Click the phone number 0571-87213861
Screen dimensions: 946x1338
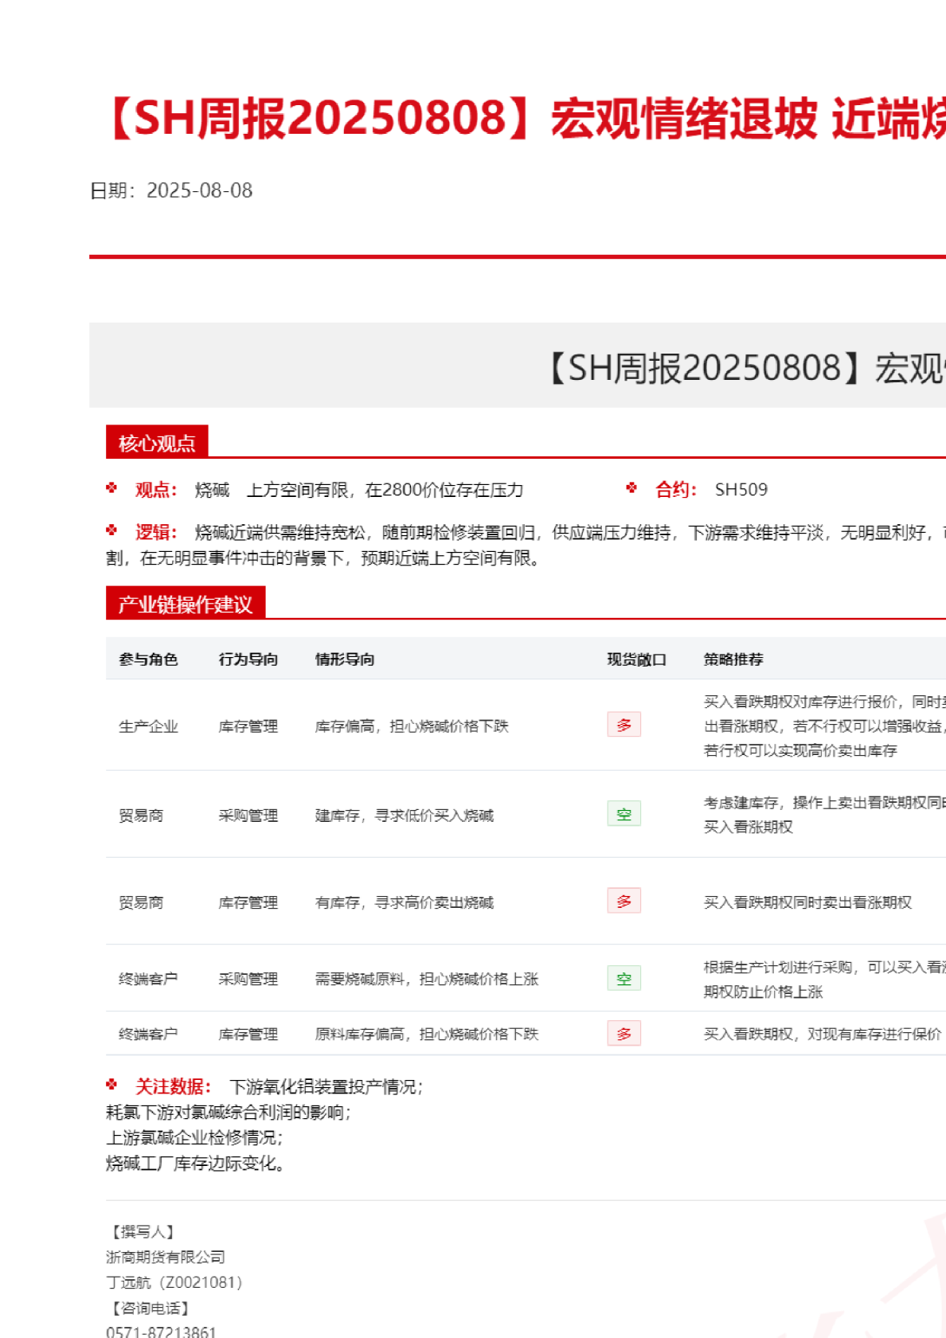161,1331
